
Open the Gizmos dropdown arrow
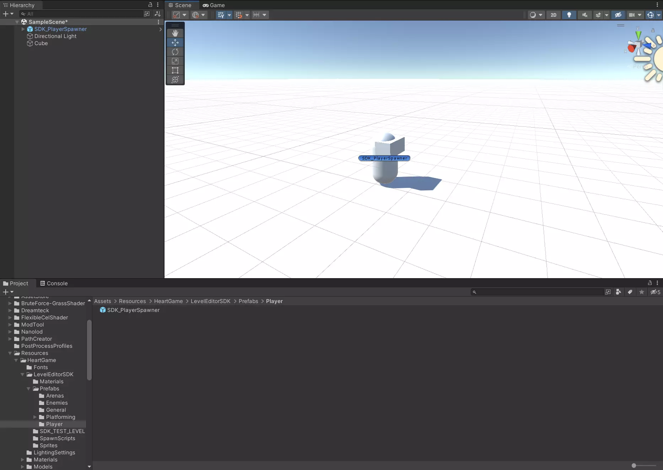[659, 15]
